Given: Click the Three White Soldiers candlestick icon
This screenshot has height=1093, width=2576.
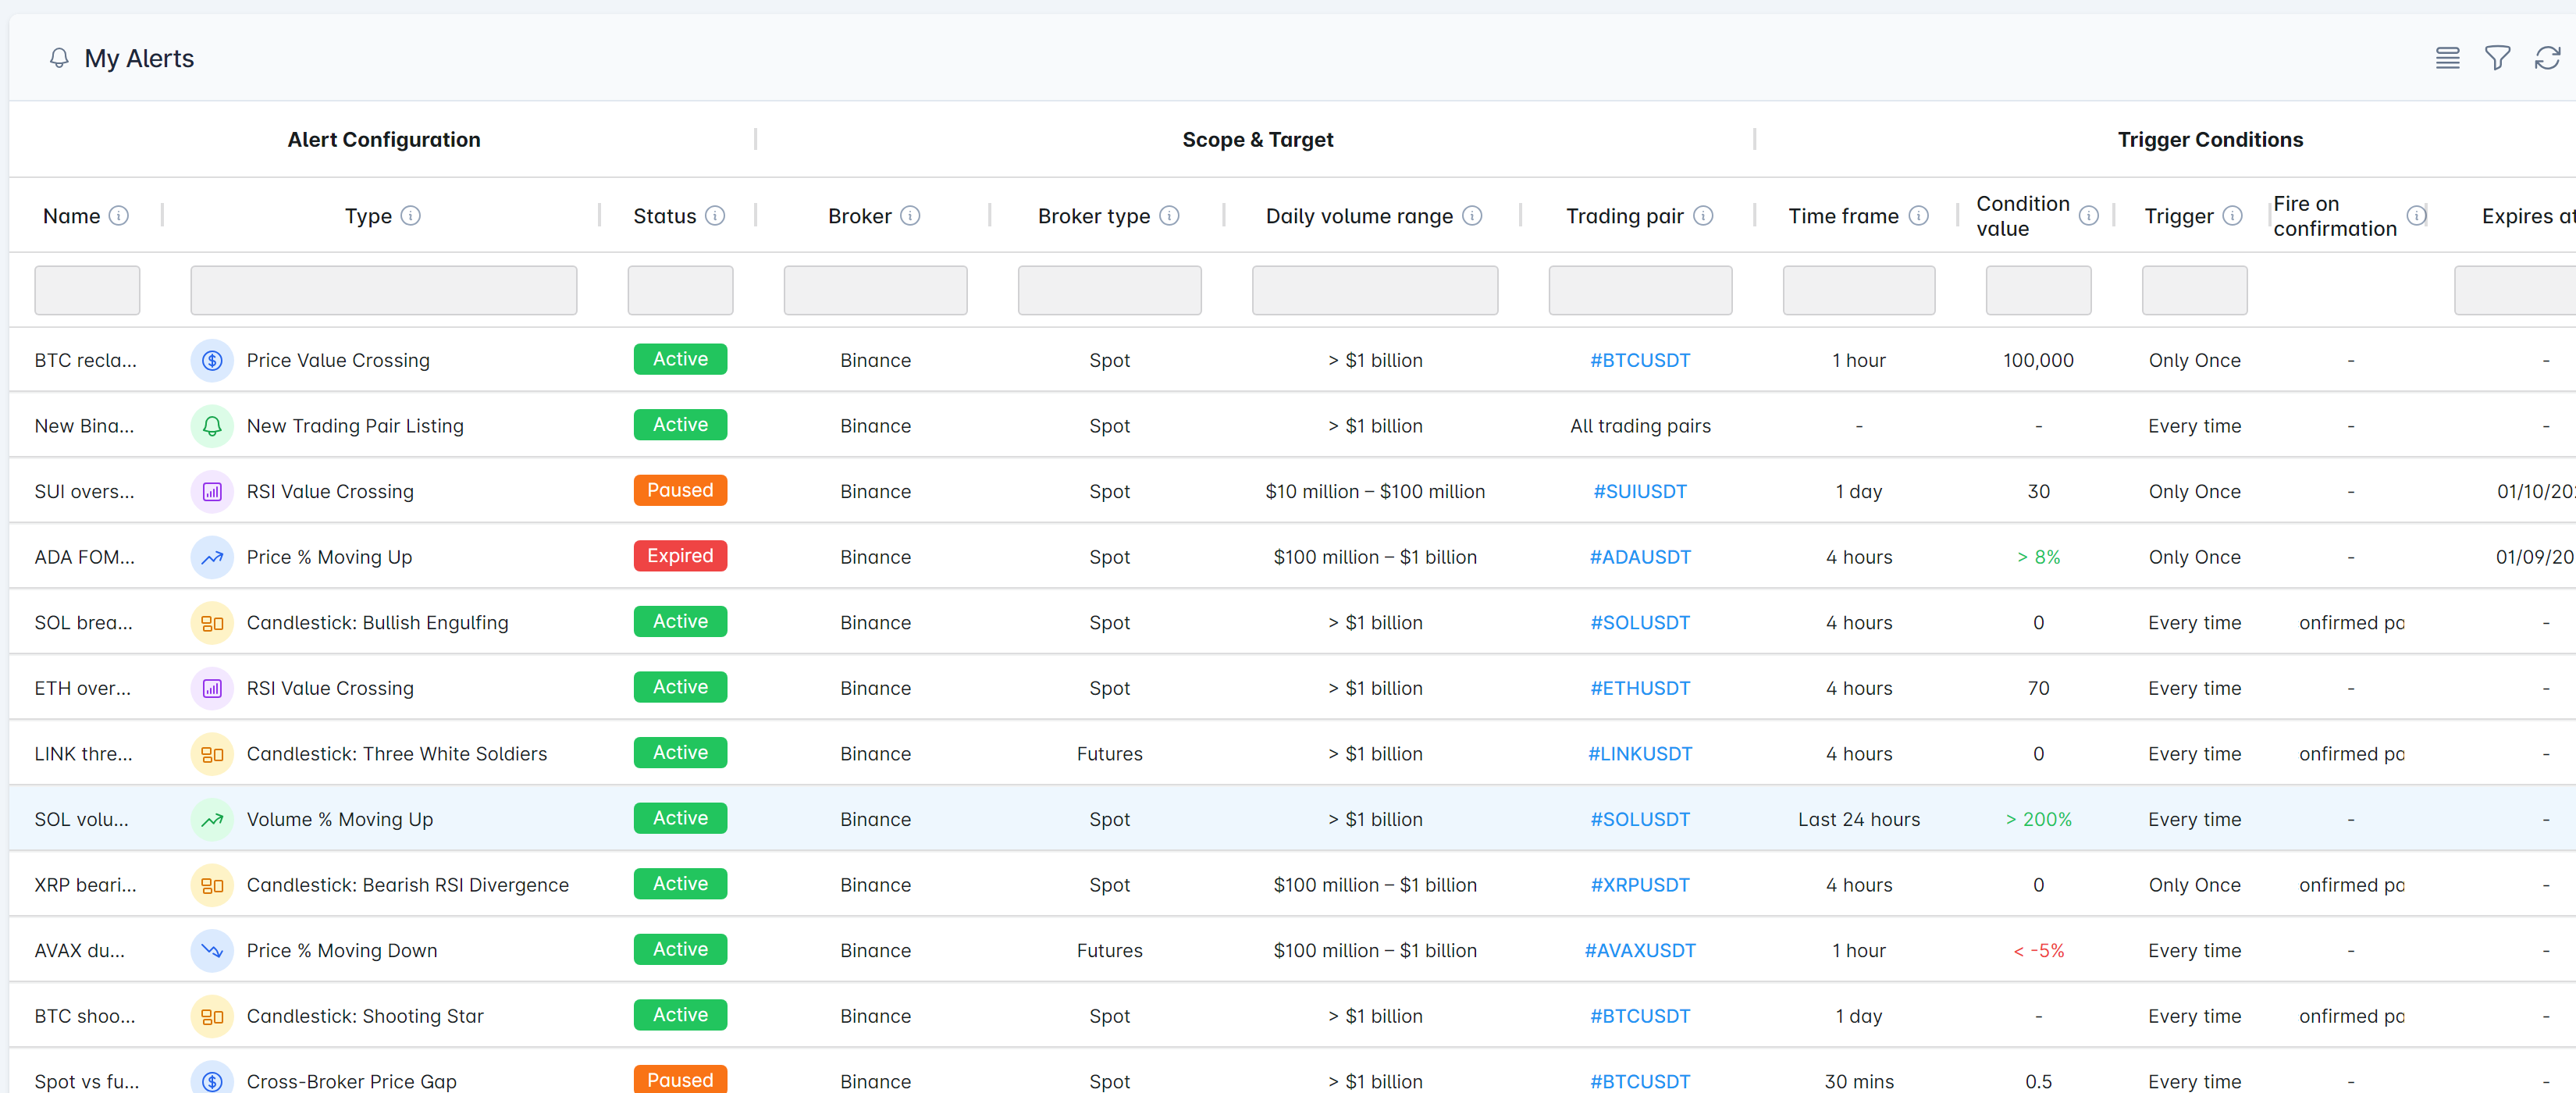Looking at the screenshot, I should [x=212, y=754].
